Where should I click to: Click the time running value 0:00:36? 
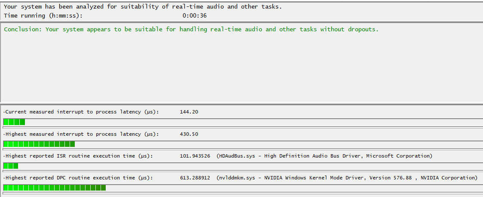[194, 16]
